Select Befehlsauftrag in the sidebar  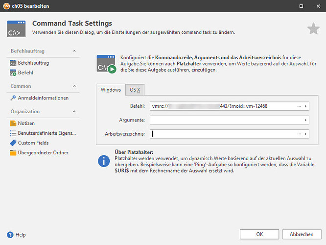click(x=33, y=63)
